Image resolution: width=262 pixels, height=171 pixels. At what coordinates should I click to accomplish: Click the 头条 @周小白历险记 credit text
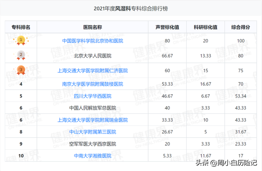226,163
